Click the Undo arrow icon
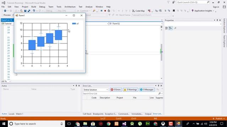Screen dimensions: 227x127 34,11
